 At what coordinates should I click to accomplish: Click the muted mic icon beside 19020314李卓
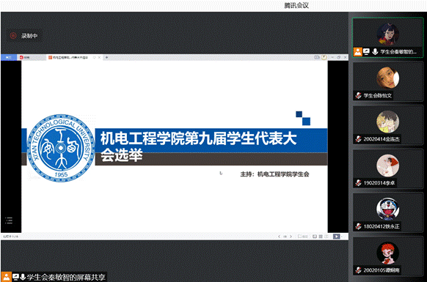358,182
